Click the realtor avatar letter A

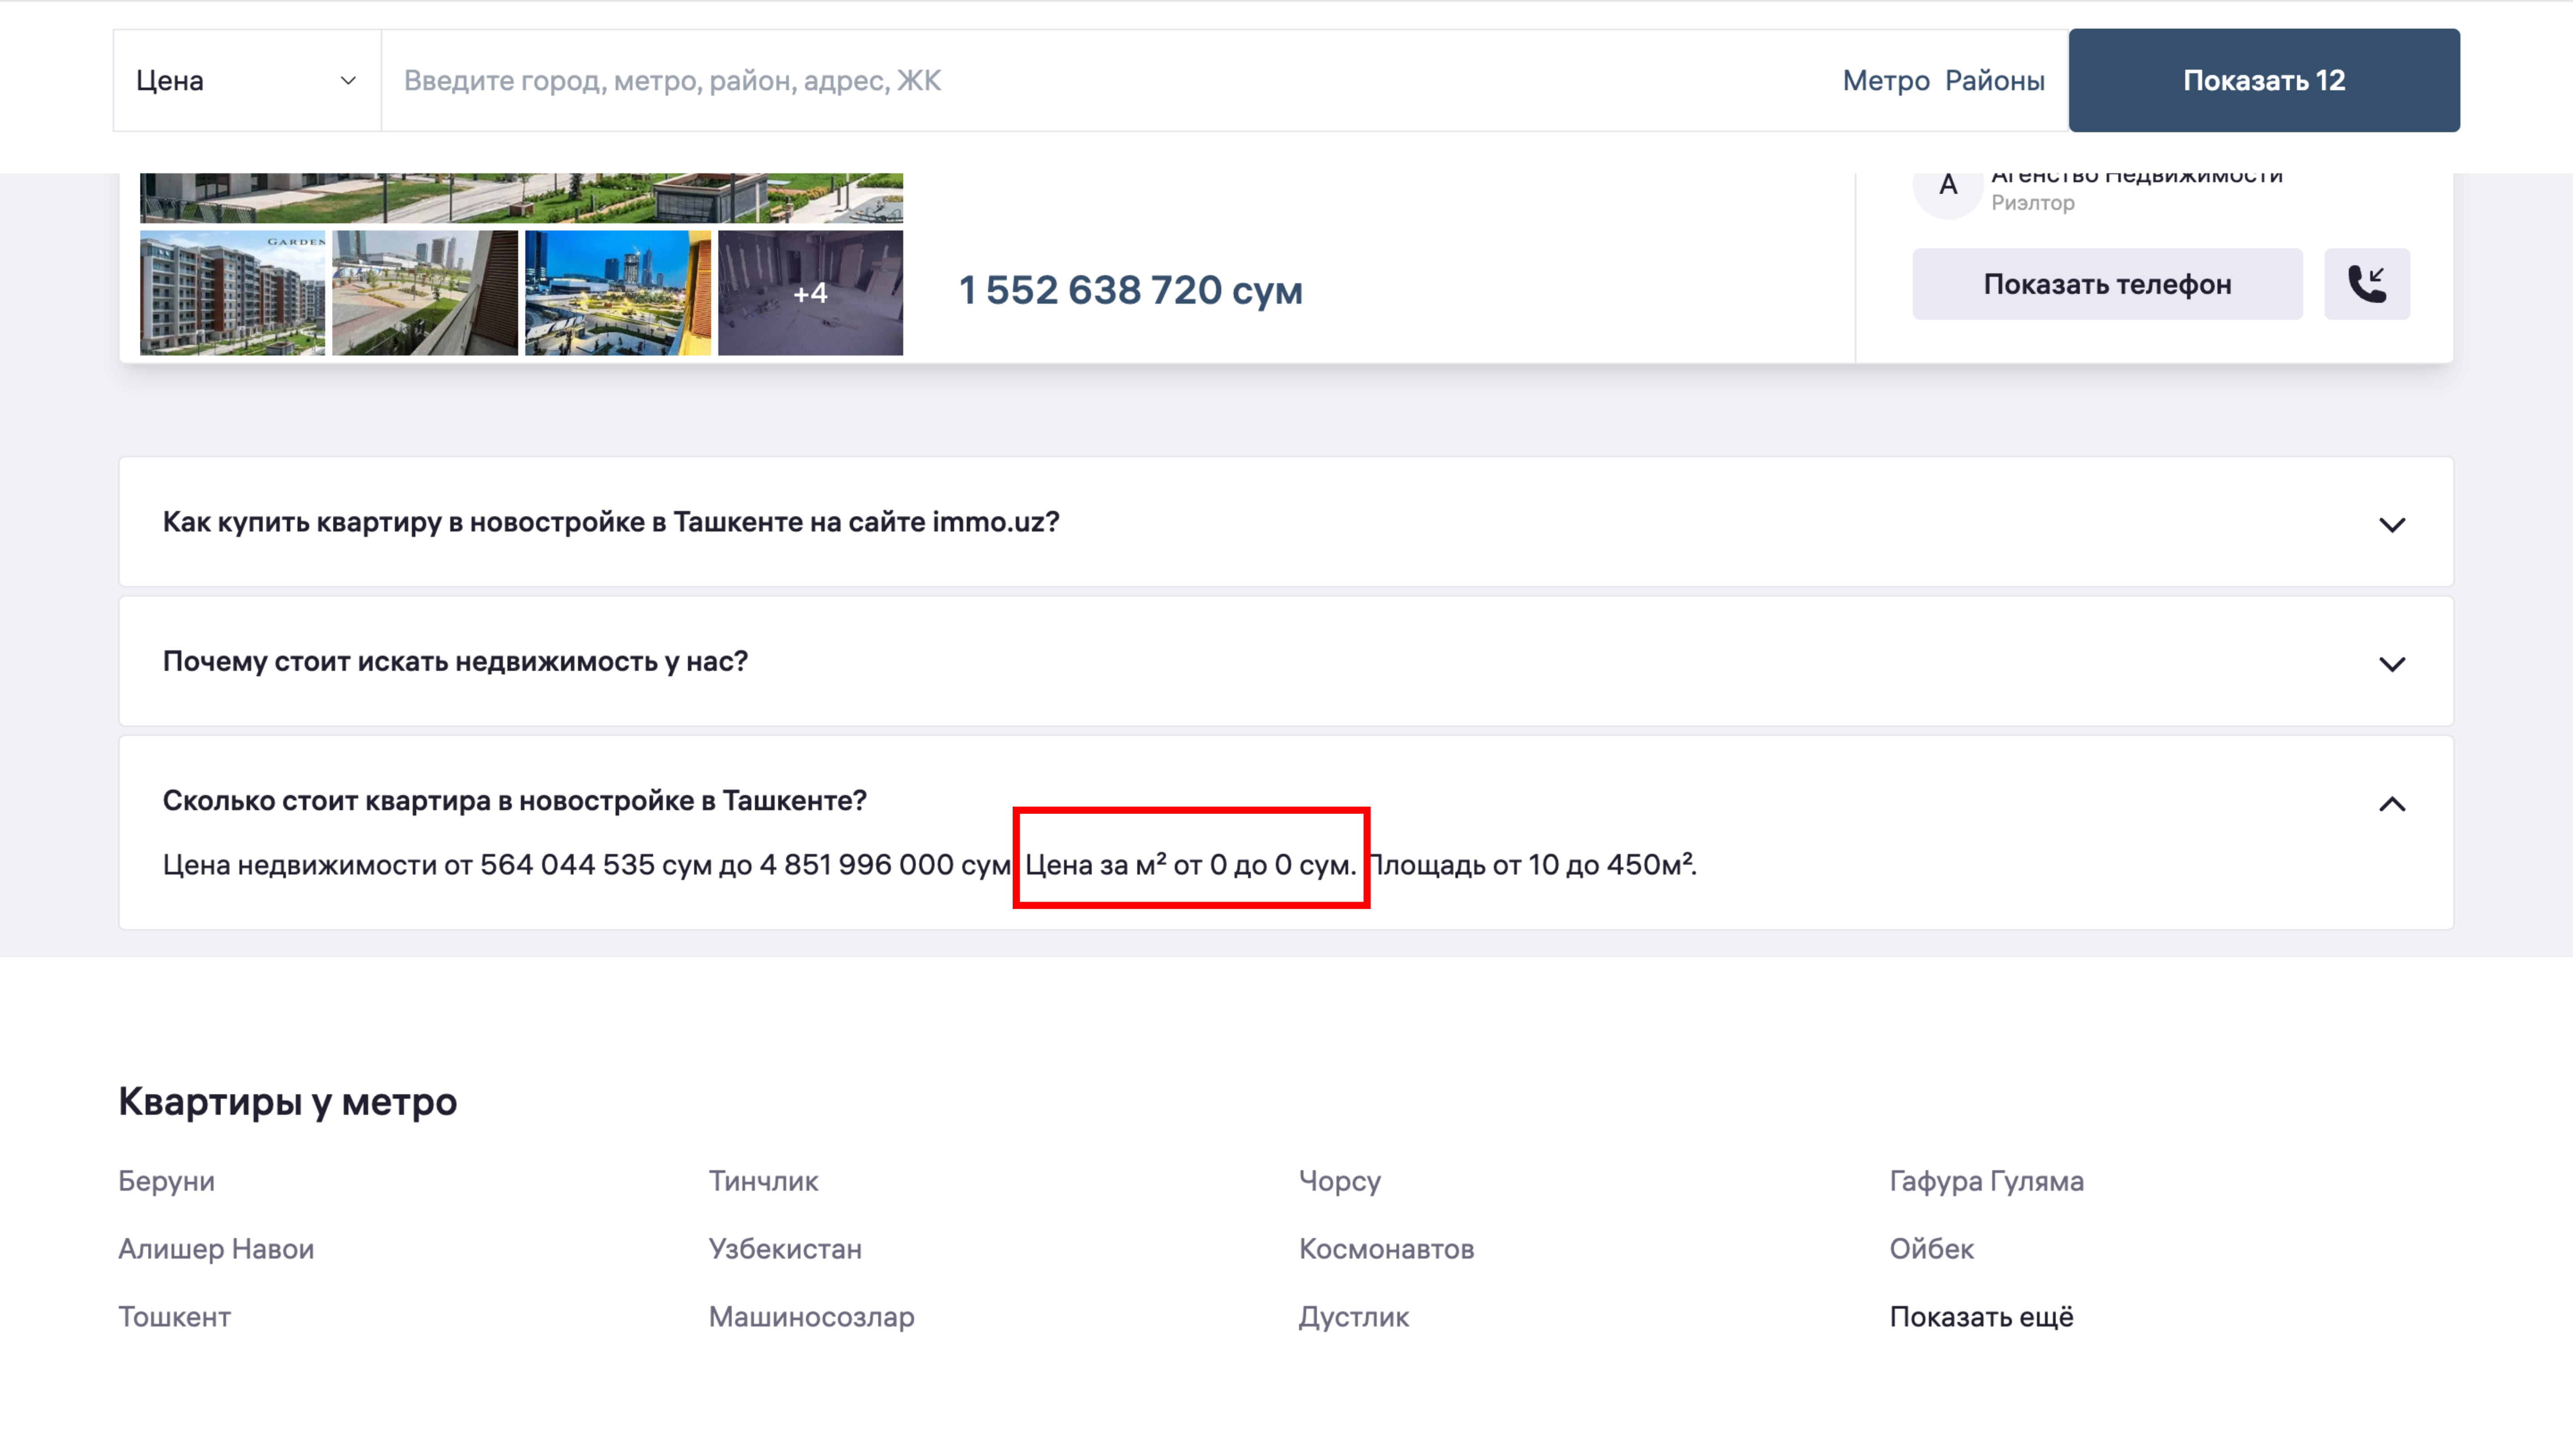pyautogui.click(x=1947, y=186)
